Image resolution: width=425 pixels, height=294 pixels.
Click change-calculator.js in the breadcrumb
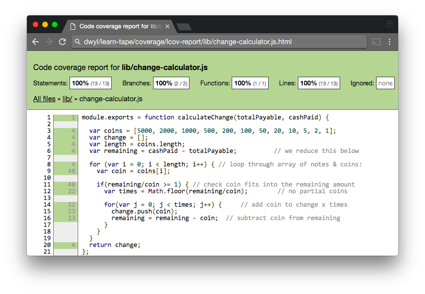click(x=111, y=99)
